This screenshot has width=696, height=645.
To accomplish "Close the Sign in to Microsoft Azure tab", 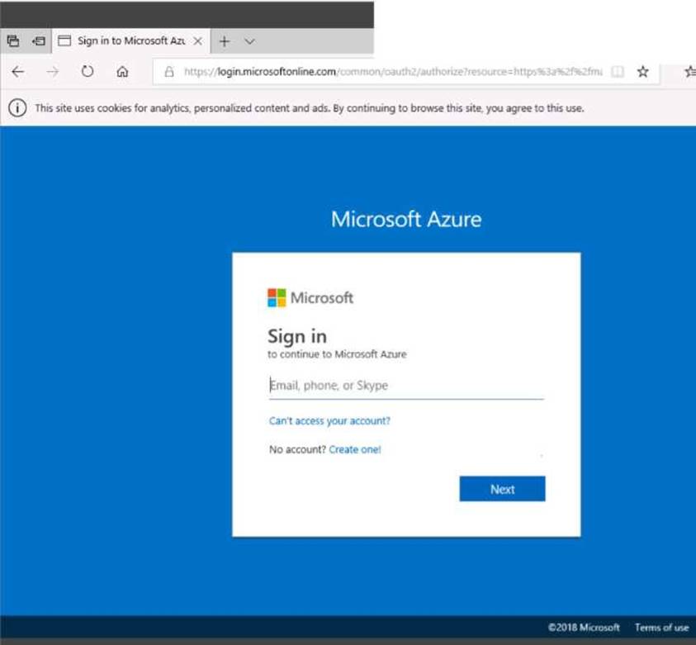I will [x=198, y=41].
